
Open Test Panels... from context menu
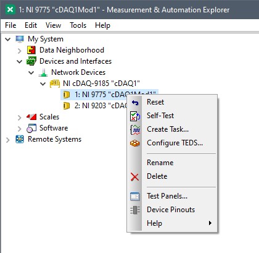(172, 196)
